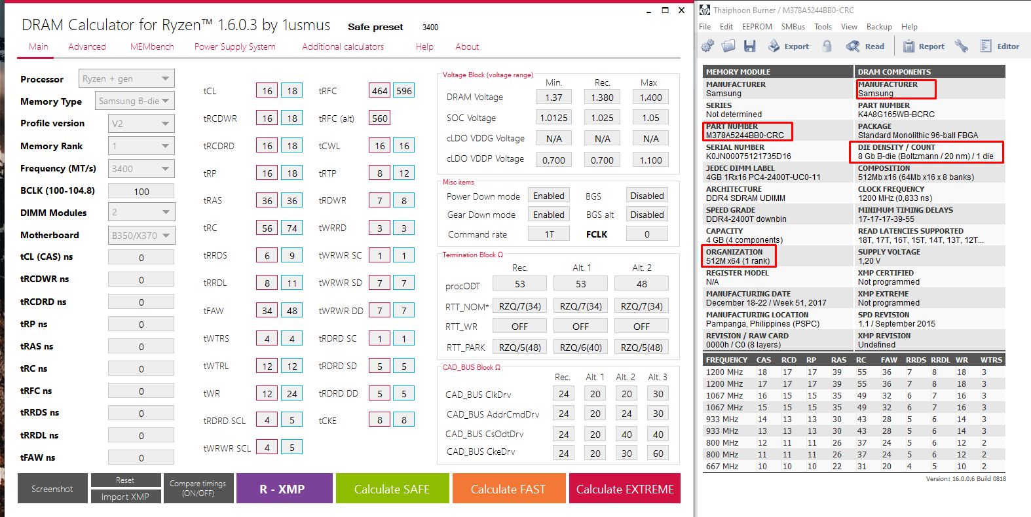Click the Calculate EXTREME button
Viewport: 1031px width, 517px height.
tap(625, 488)
